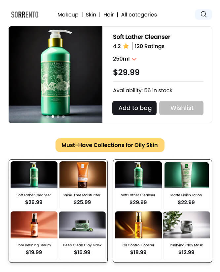Click the main green bottle image
The height and width of the screenshot is (272, 220).
point(55,75)
